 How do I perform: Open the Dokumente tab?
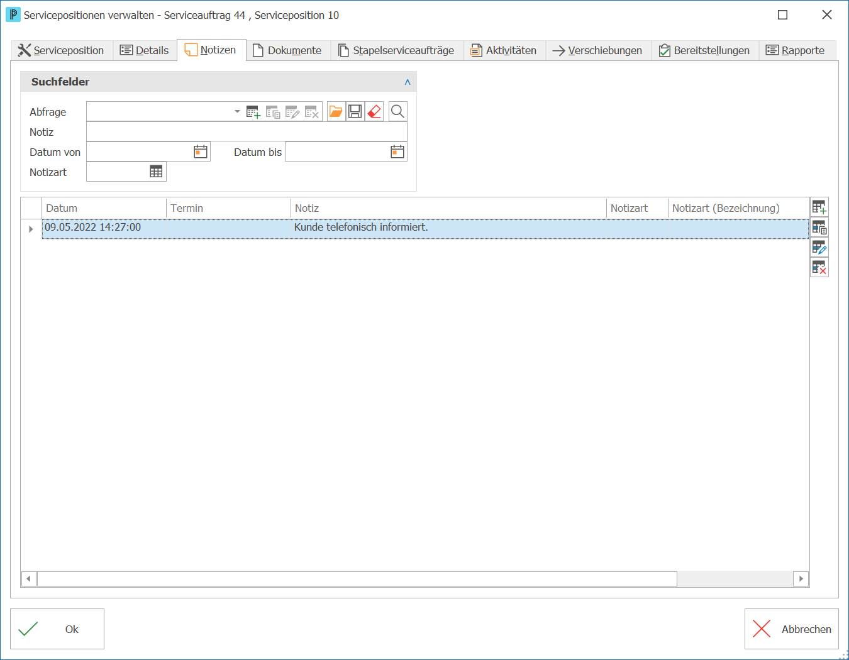(288, 50)
